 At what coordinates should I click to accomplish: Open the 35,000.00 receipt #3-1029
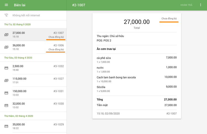[x=33, y=126]
